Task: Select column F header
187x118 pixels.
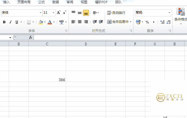Action: pos(135,44)
